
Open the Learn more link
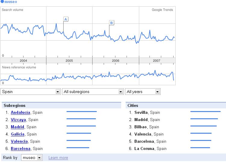[x=58, y=158]
